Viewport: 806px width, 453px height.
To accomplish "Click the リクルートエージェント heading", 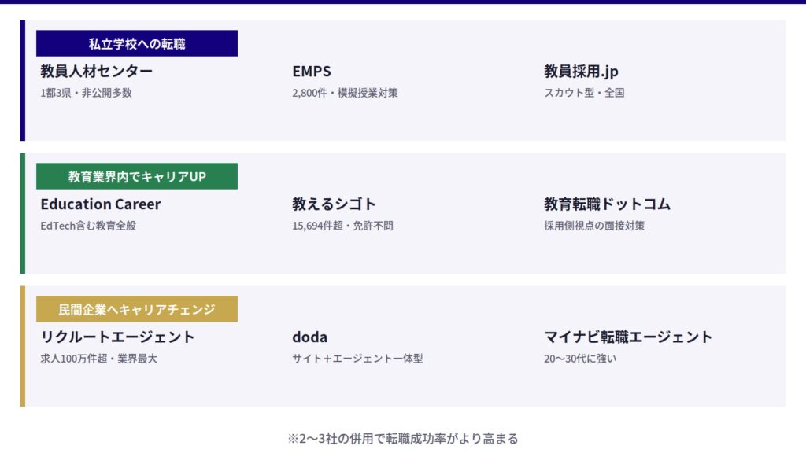I will 117,337.
